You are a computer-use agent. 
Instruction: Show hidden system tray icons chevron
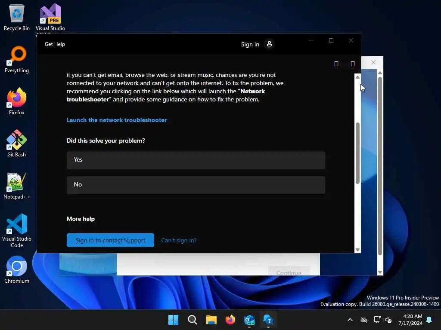350,320
